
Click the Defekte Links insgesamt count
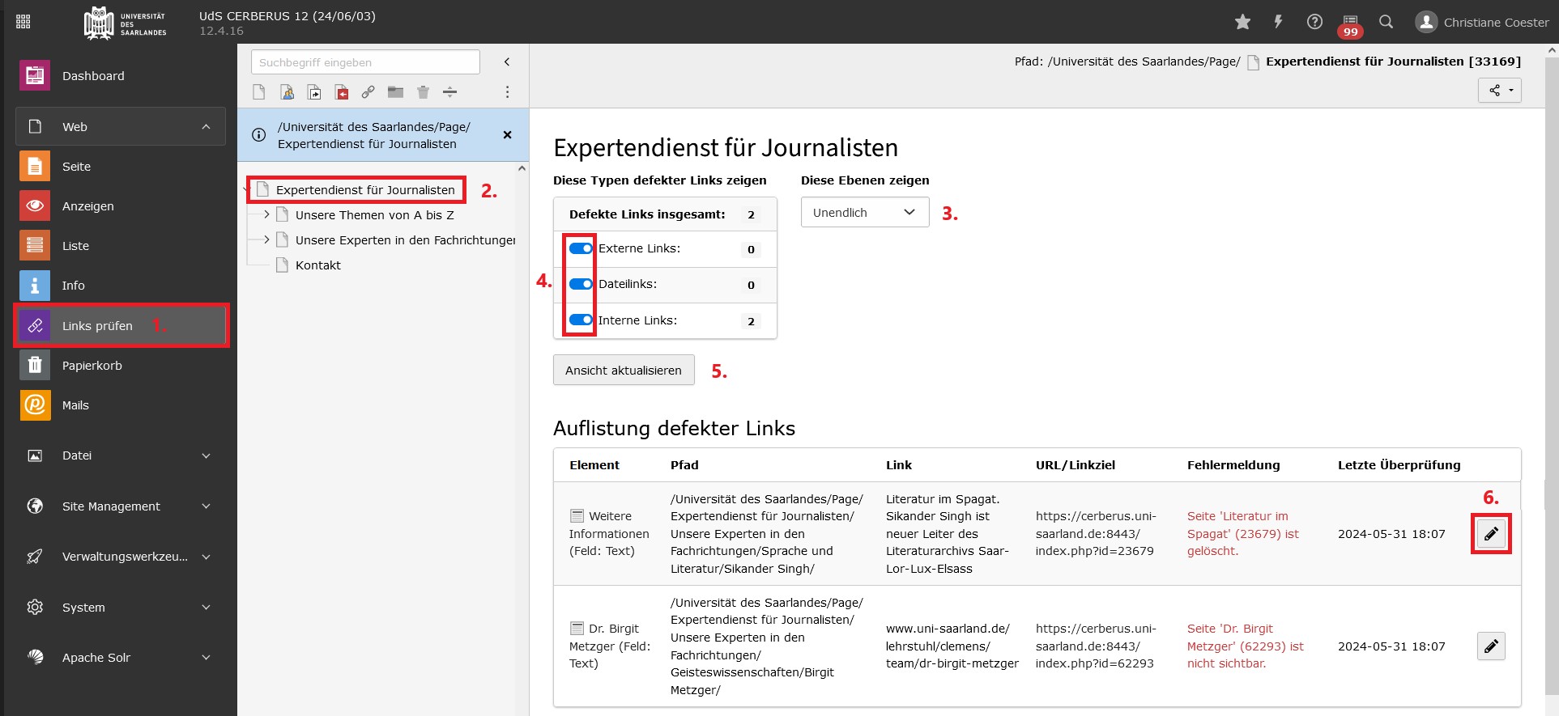point(751,214)
